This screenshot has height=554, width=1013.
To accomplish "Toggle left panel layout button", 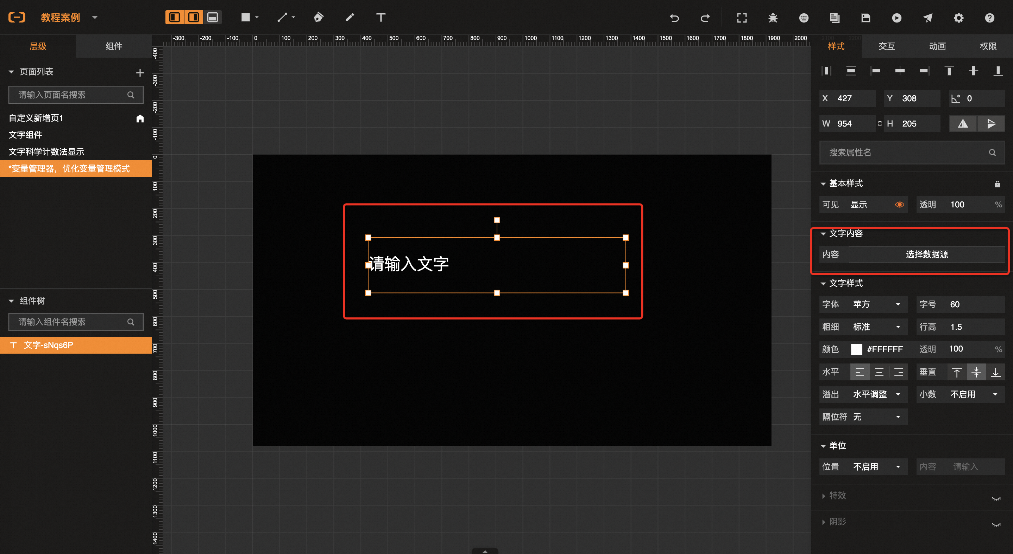I will coord(174,17).
